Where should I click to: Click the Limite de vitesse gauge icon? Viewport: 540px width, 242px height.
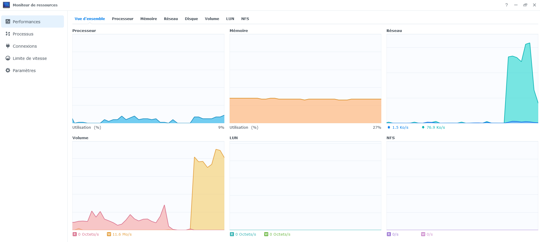tap(8, 58)
